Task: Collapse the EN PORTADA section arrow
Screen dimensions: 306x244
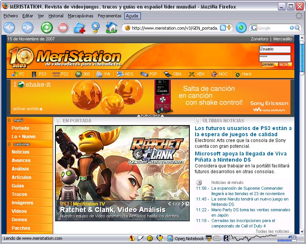Action: click(58, 120)
